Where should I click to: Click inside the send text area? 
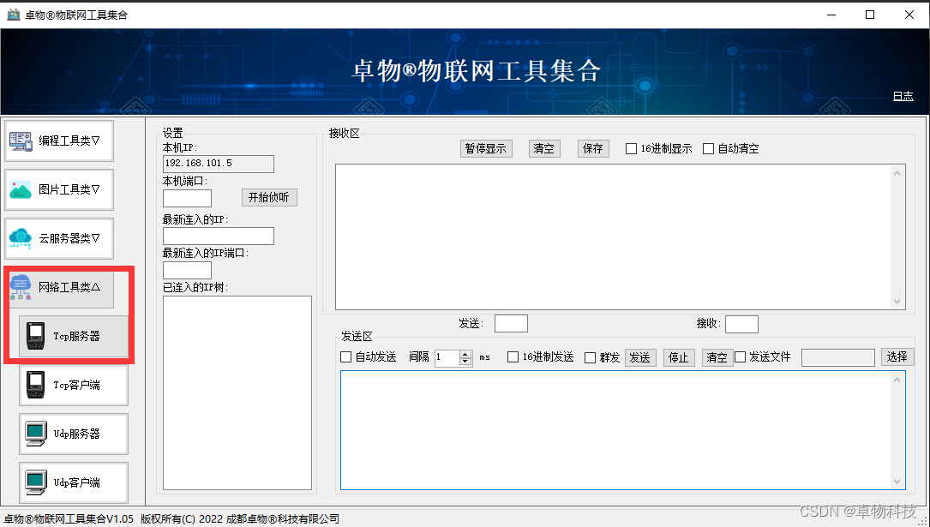pyautogui.click(x=615, y=430)
